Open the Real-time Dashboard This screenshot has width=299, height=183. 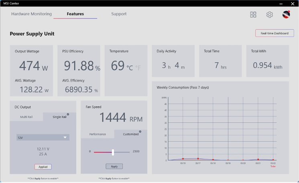click(275, 33)
